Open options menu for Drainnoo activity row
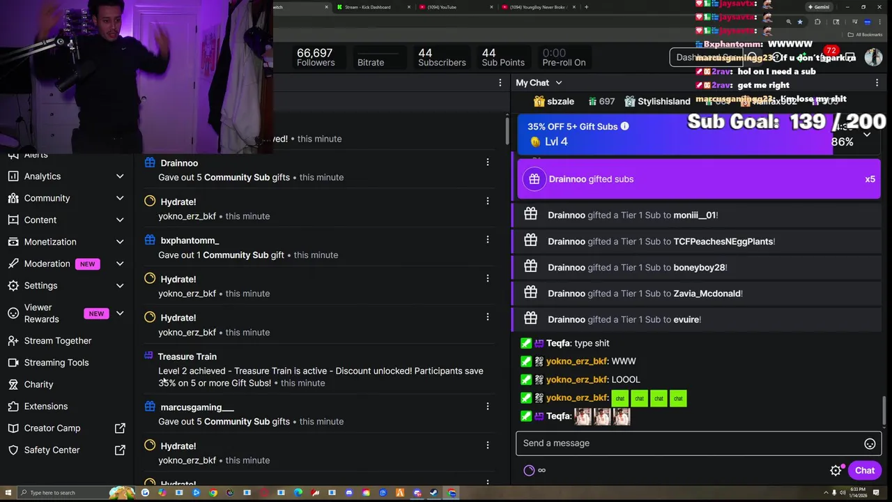892x502 pixels. point(487,162)
